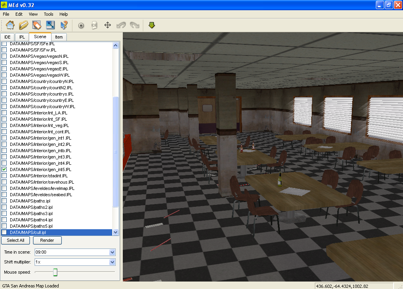This screenshot has height=289, width=403.
Task: Click the IDE document toolbar icon
Action: (94, 25)
